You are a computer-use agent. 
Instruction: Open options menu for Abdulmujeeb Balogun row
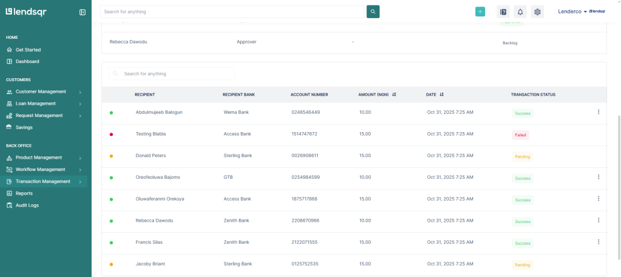[x=598, y=112]
